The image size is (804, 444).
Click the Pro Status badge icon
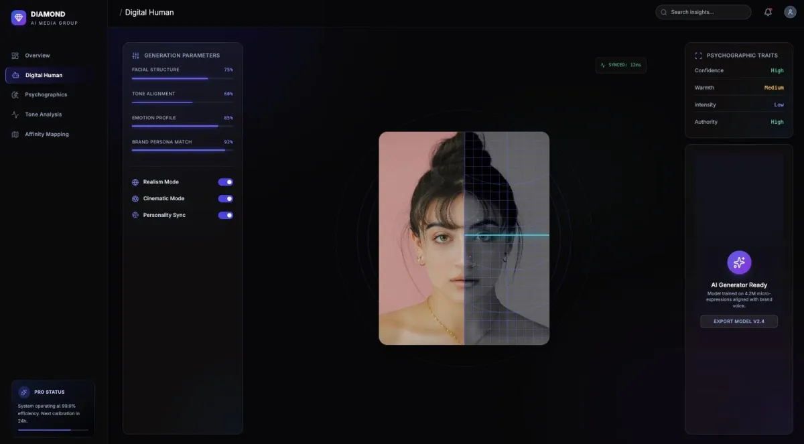24,392
